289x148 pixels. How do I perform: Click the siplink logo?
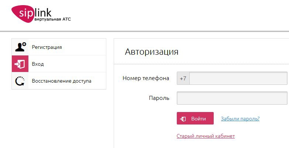[41, 14]
